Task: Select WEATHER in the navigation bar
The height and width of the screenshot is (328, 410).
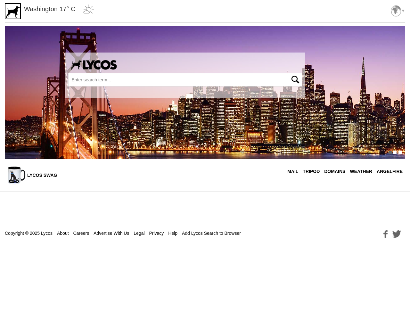Action: click(x=361, y=171)
